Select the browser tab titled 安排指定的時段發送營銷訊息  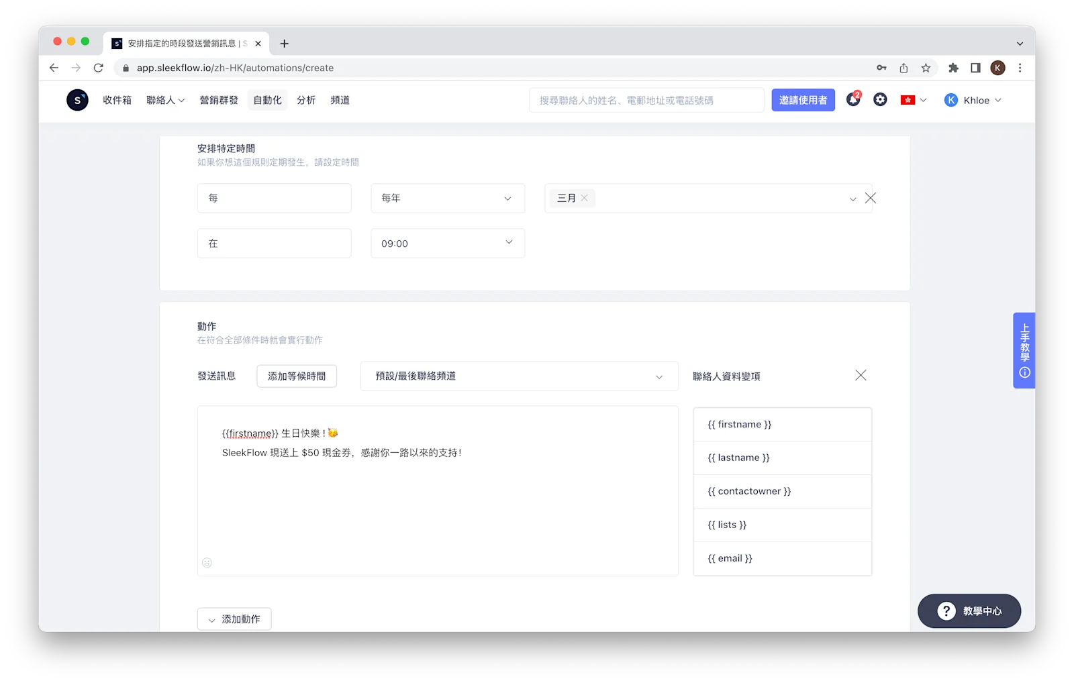[x=187, y=44]
